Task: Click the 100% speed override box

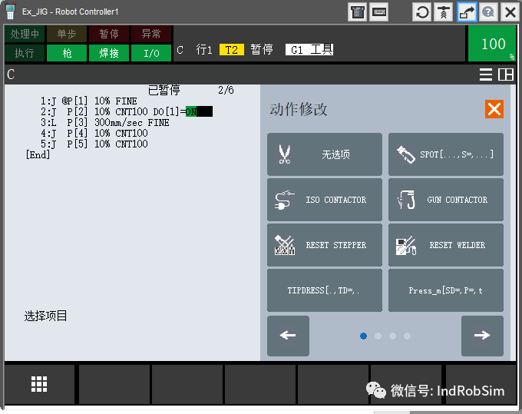Action: [x=492, y=44]
